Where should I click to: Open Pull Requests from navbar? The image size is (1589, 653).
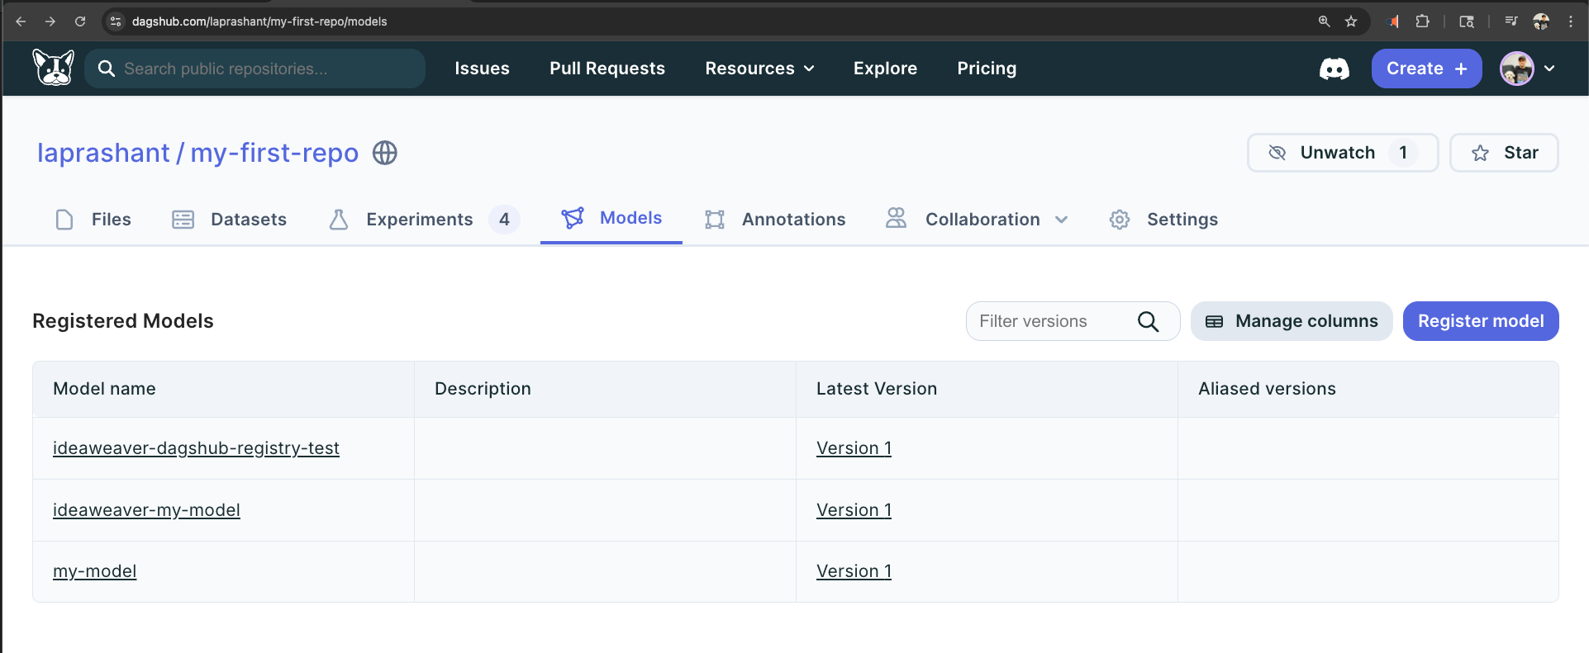607,69
